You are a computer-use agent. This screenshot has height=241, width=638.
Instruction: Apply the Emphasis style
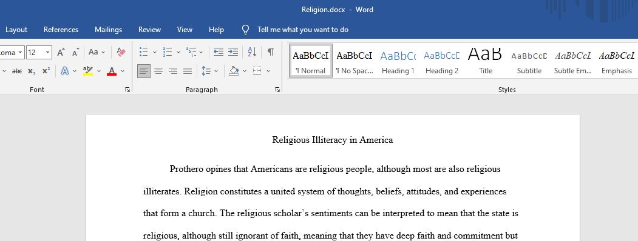[x=616, y=61]
